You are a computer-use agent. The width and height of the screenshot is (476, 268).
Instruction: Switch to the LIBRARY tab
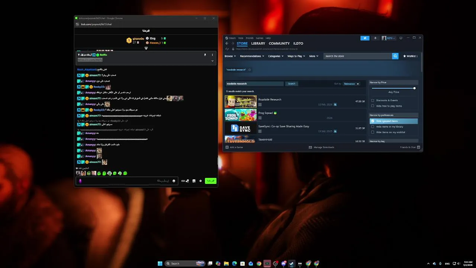[x=258, y=44]
